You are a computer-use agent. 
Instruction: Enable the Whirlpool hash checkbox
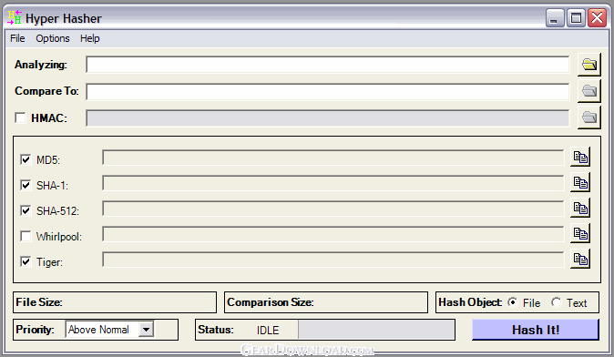pyautogui.click(x=26, y=236)
